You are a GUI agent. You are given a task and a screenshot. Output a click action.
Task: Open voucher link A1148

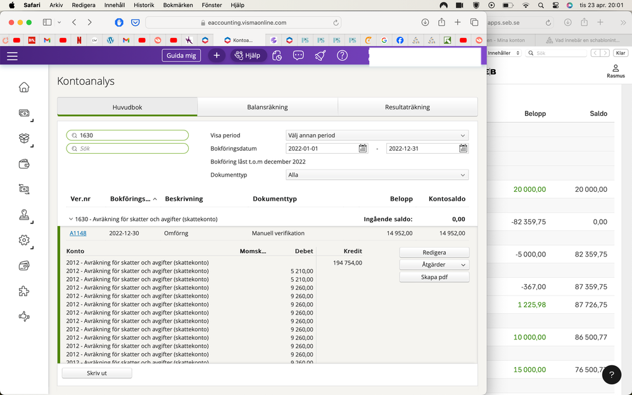pyautogui.click(x=78, y=234)
